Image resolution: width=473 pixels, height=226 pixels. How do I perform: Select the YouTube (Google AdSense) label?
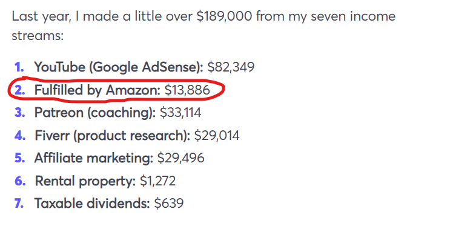click(119, 68)
